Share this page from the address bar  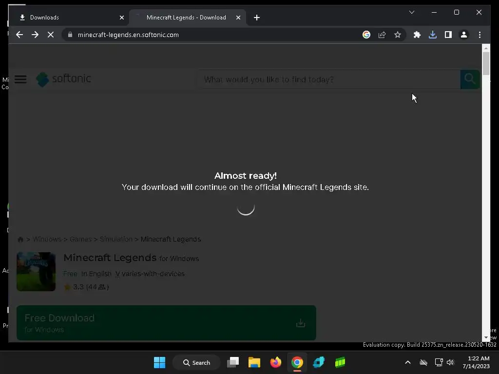(x=382, y=35)
